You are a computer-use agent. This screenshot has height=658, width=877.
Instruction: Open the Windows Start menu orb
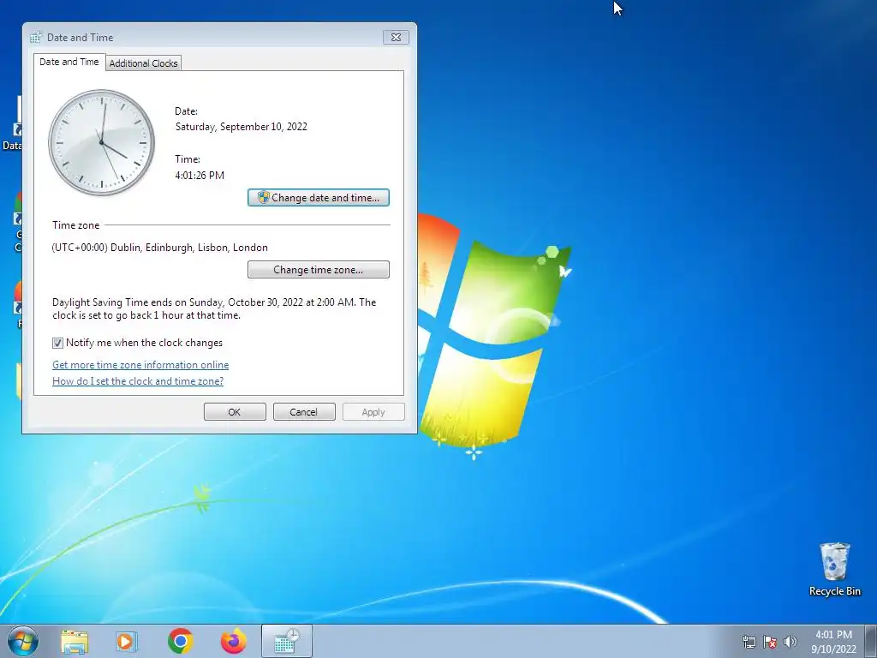coord(23,641)
